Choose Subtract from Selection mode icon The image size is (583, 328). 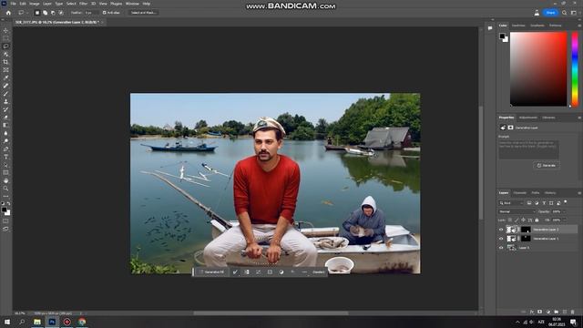[53, 13]
